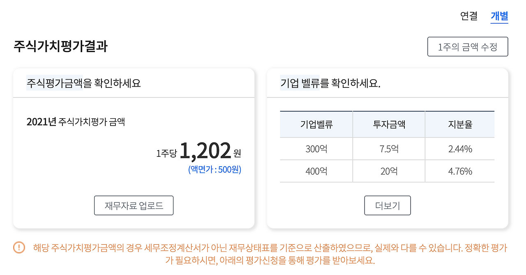Image resolution: width=526 pixels, height=275 pixels.
Task: Click the 300억 valuation cell
Action: (x=316, y=149)
